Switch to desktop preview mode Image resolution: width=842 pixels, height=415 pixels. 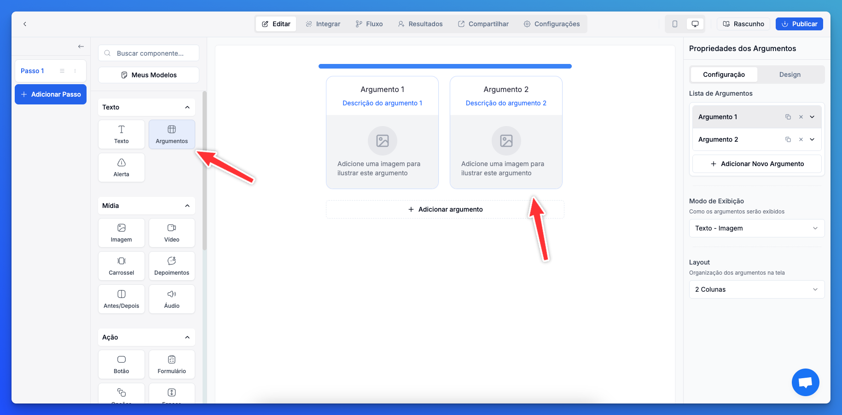point(695,24)
